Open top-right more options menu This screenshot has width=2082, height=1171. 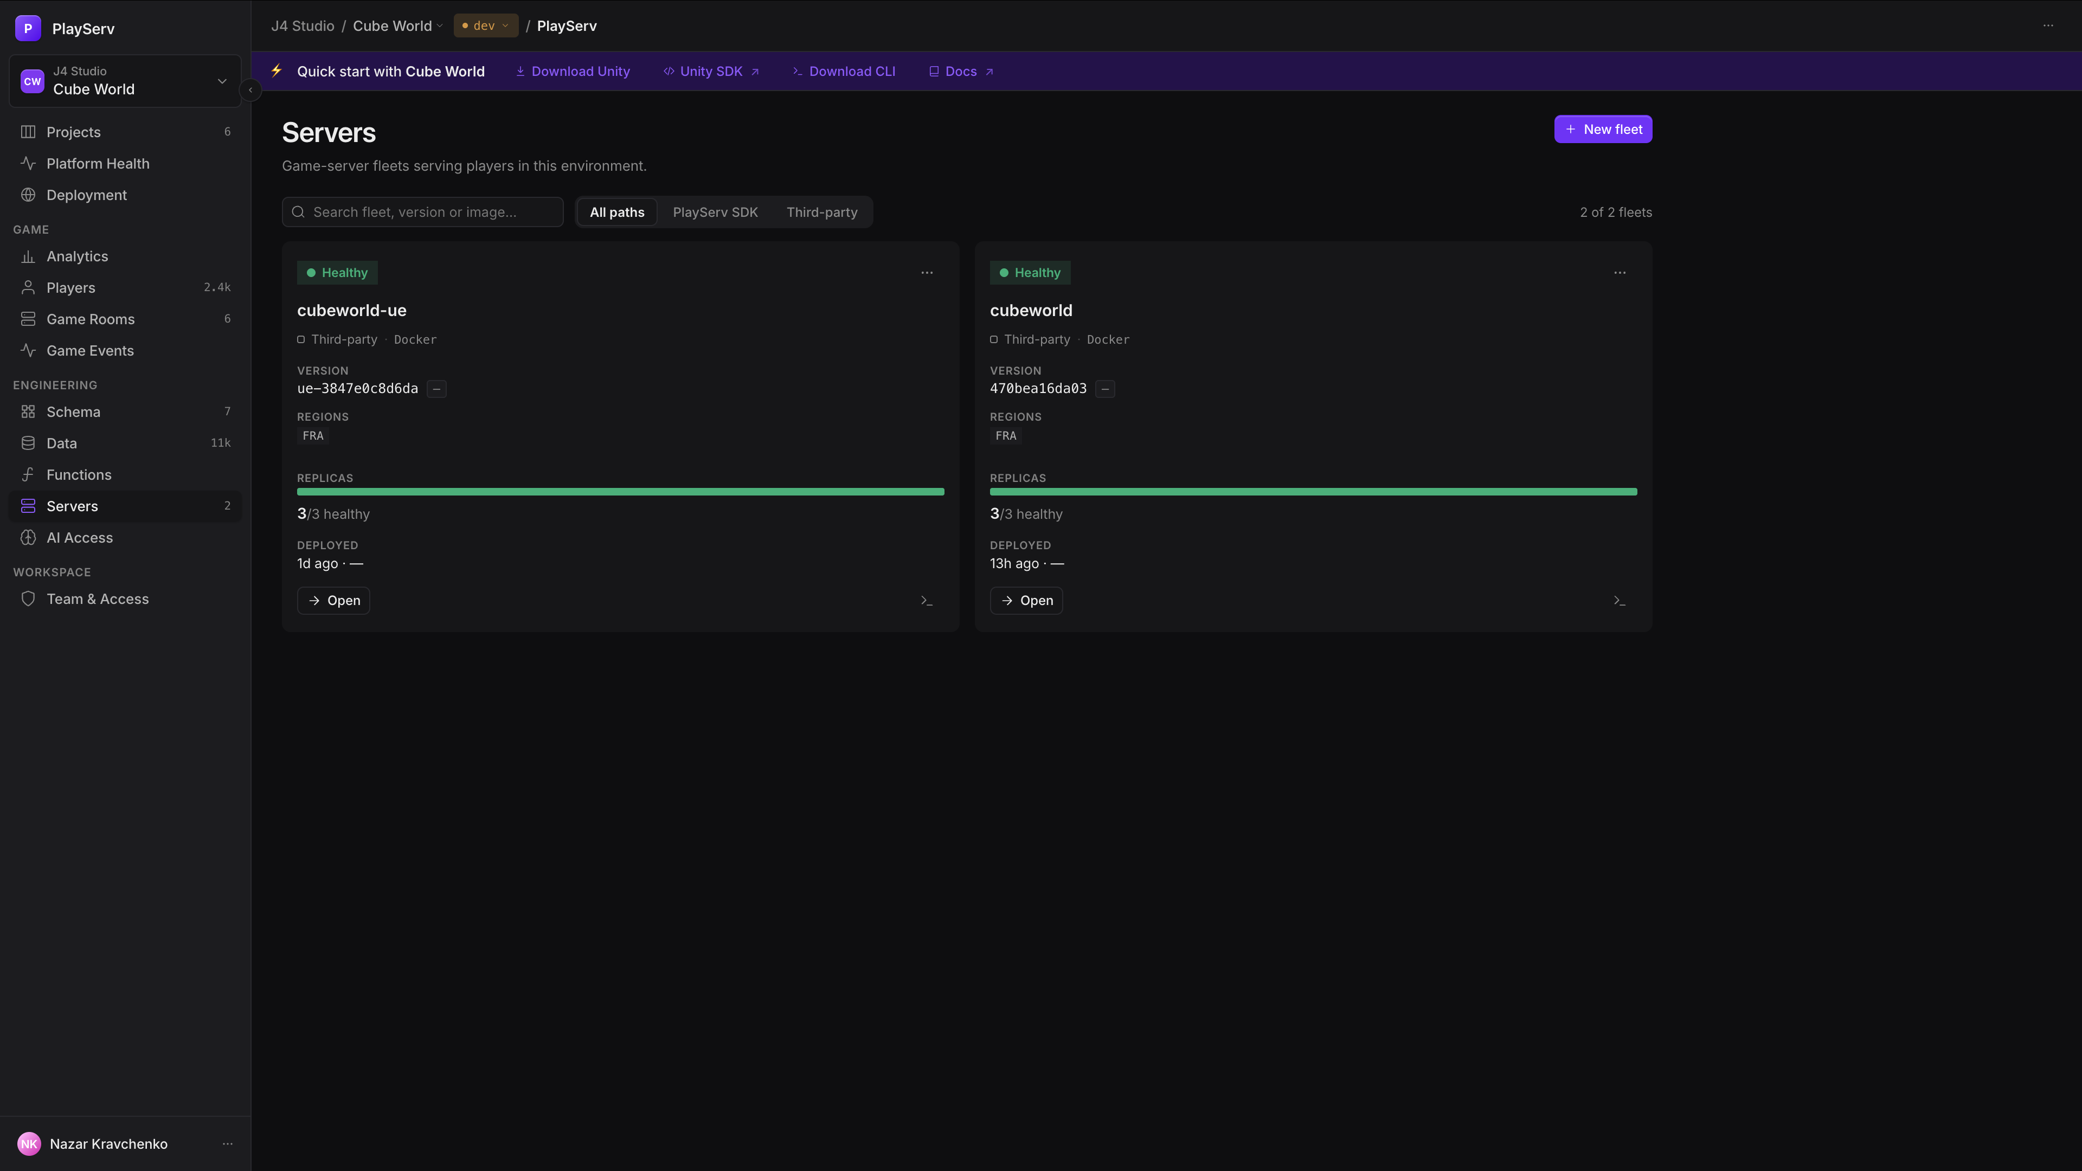pyautogui.click(x=2048, y=26)
